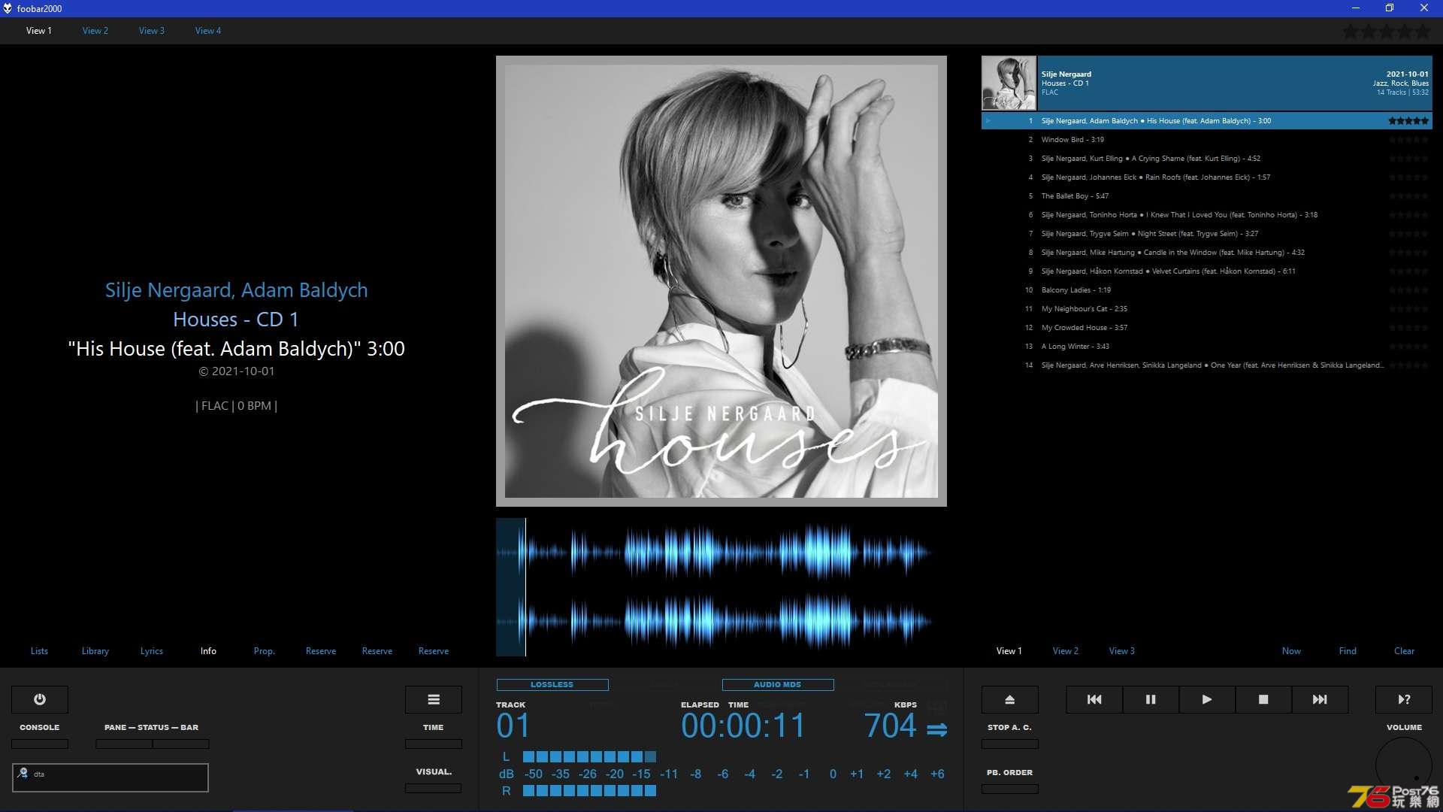Click the power button above CONSOLE
The image size is (1443, 812).
coord(40,699)
